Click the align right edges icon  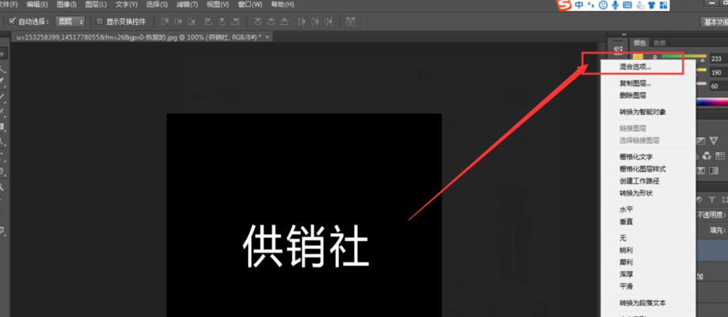tap(235, 21)
